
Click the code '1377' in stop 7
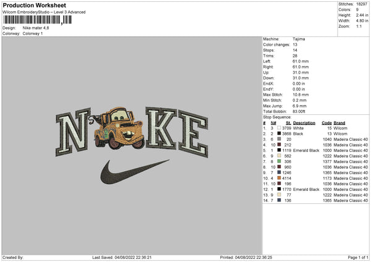tap(327, 161)
